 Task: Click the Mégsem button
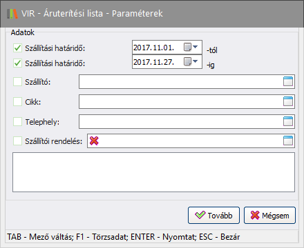(x=269, y=216)
